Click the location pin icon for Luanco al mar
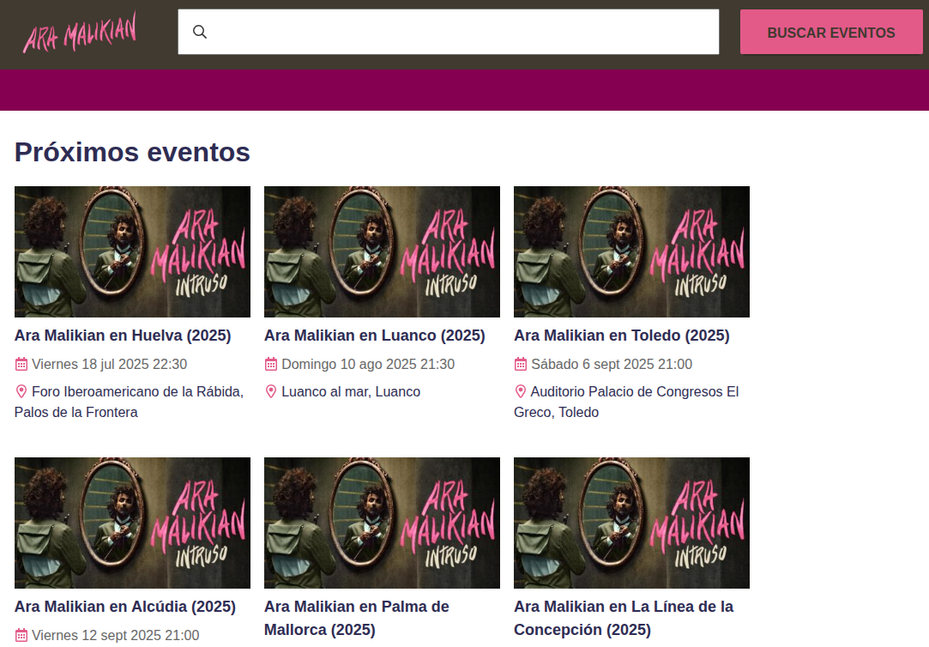The height and width of the screenshot is (647, 929). click(270, 391)
